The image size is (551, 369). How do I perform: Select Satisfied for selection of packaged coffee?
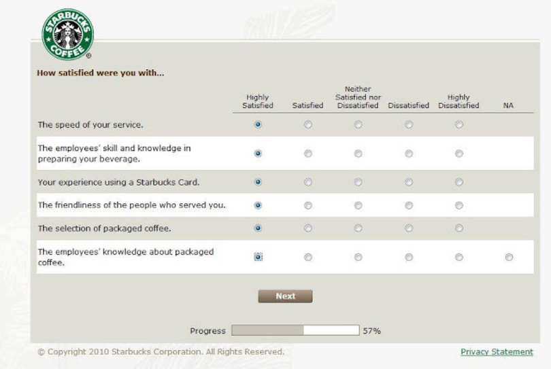tap(308, 228)
